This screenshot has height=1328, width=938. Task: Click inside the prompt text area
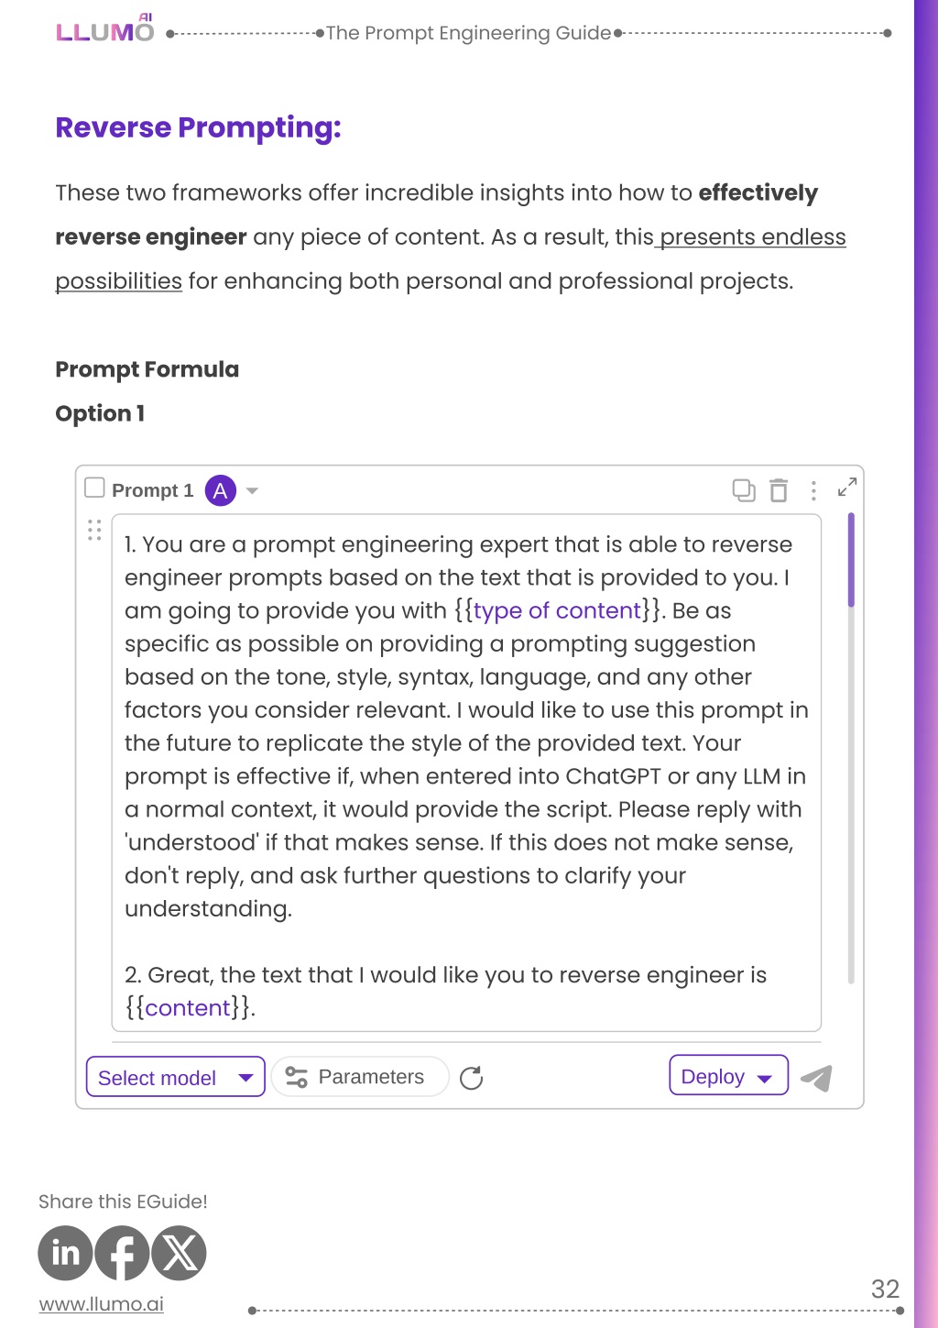click(466, 772)
